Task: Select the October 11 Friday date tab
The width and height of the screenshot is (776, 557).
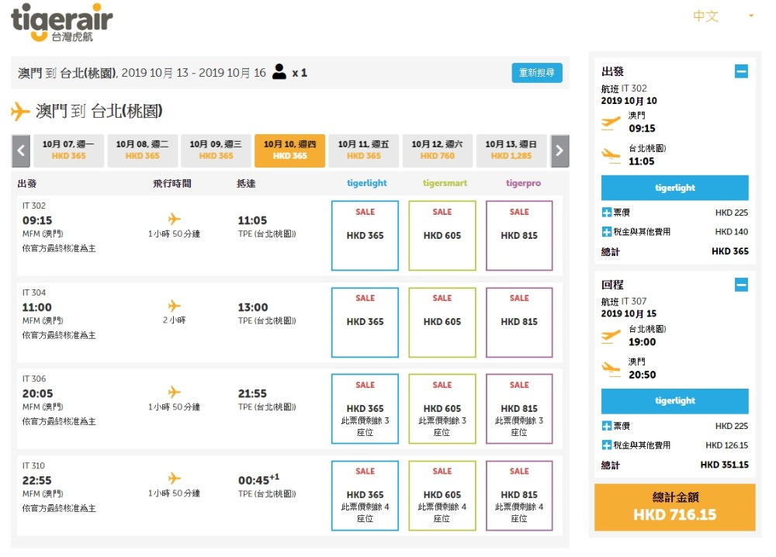Action: [364, 150]
